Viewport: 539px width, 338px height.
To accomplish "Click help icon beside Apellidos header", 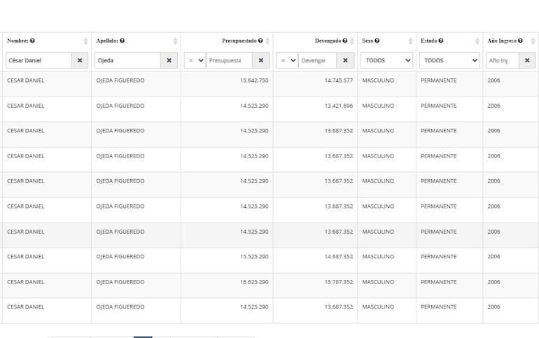I will click(x=122, y=41).
